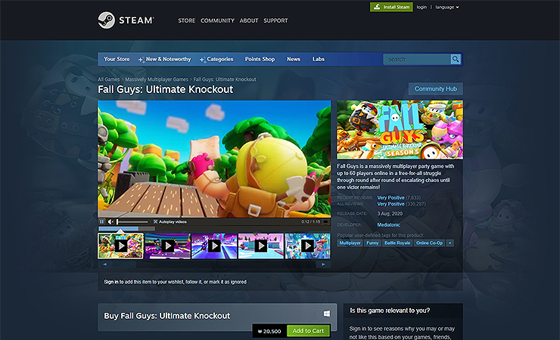Pause the trailer video
This screenshot has height=340, width=560.
point(102,221)
